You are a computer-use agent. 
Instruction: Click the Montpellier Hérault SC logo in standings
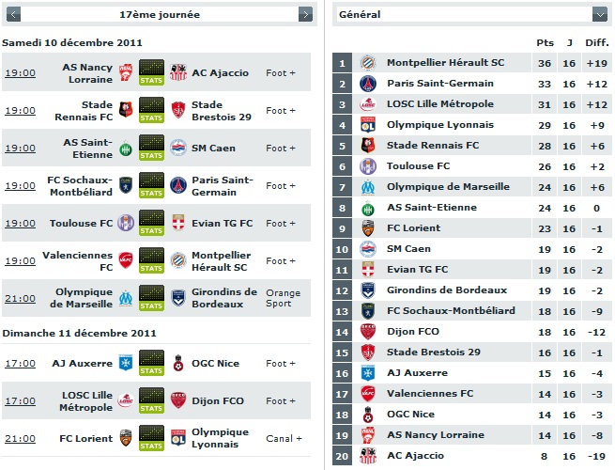click(368, 63)
